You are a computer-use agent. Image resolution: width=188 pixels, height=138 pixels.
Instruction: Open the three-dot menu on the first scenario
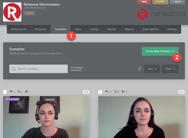click(x=86, y=92)
